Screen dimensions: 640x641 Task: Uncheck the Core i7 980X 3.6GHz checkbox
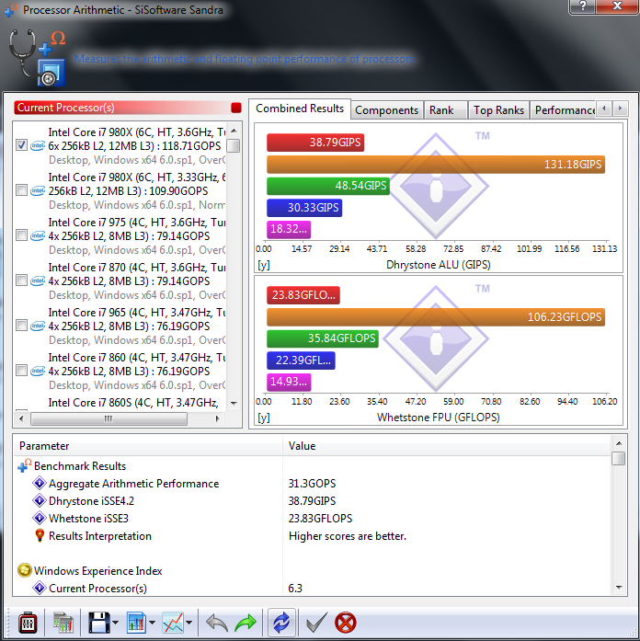(22, 145)
